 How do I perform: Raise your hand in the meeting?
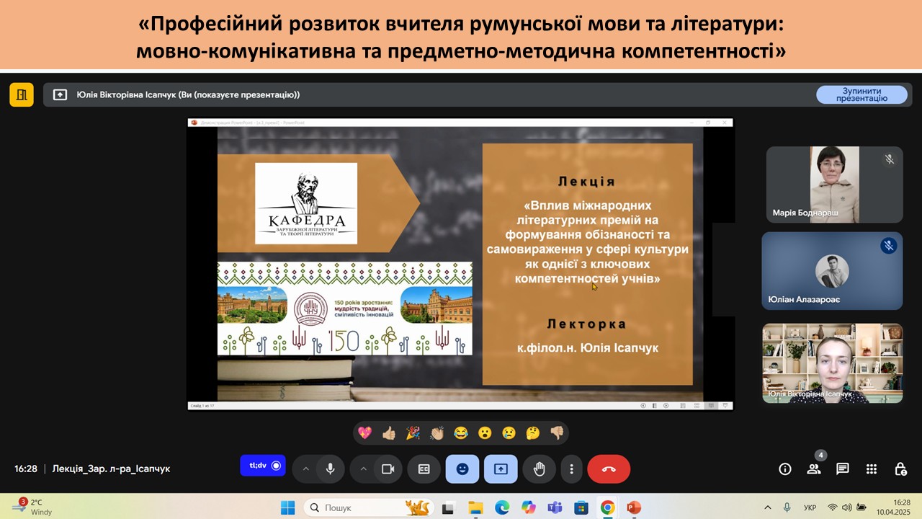[539, 469]
